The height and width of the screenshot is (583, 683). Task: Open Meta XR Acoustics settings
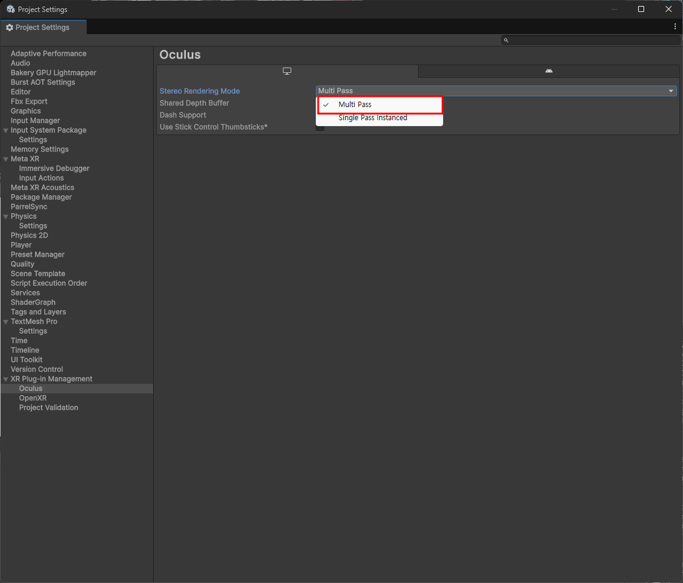click(x=42, y=188)
